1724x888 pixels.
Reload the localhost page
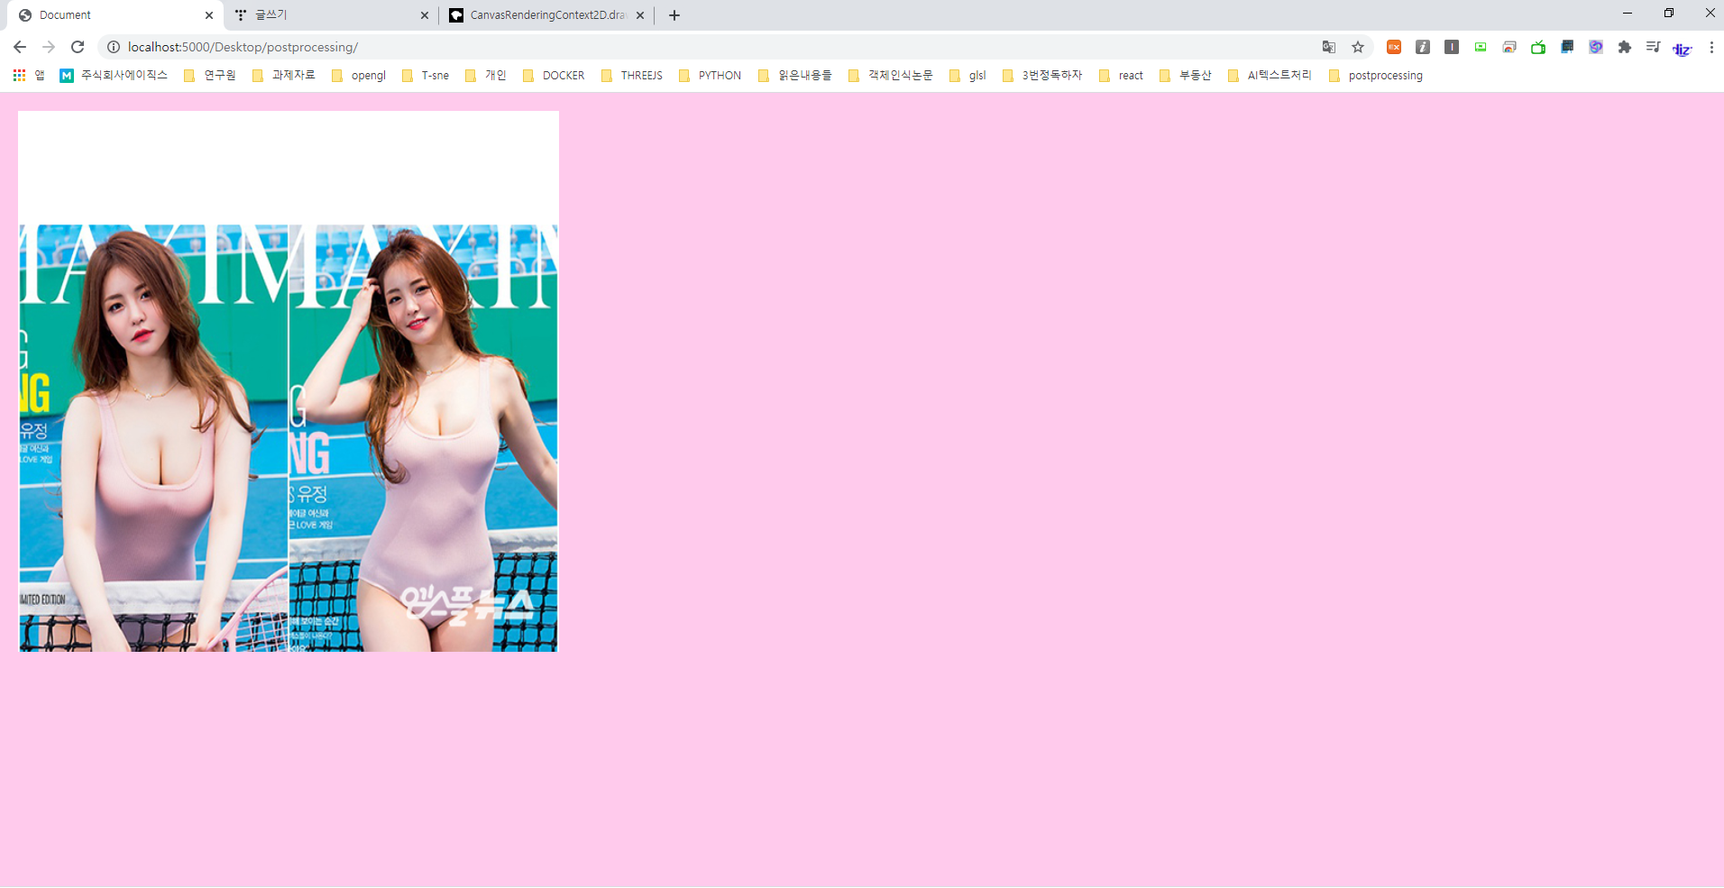pos(78,47)
